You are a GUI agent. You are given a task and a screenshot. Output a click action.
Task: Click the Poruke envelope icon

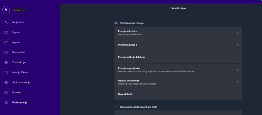tap(6, 92)
